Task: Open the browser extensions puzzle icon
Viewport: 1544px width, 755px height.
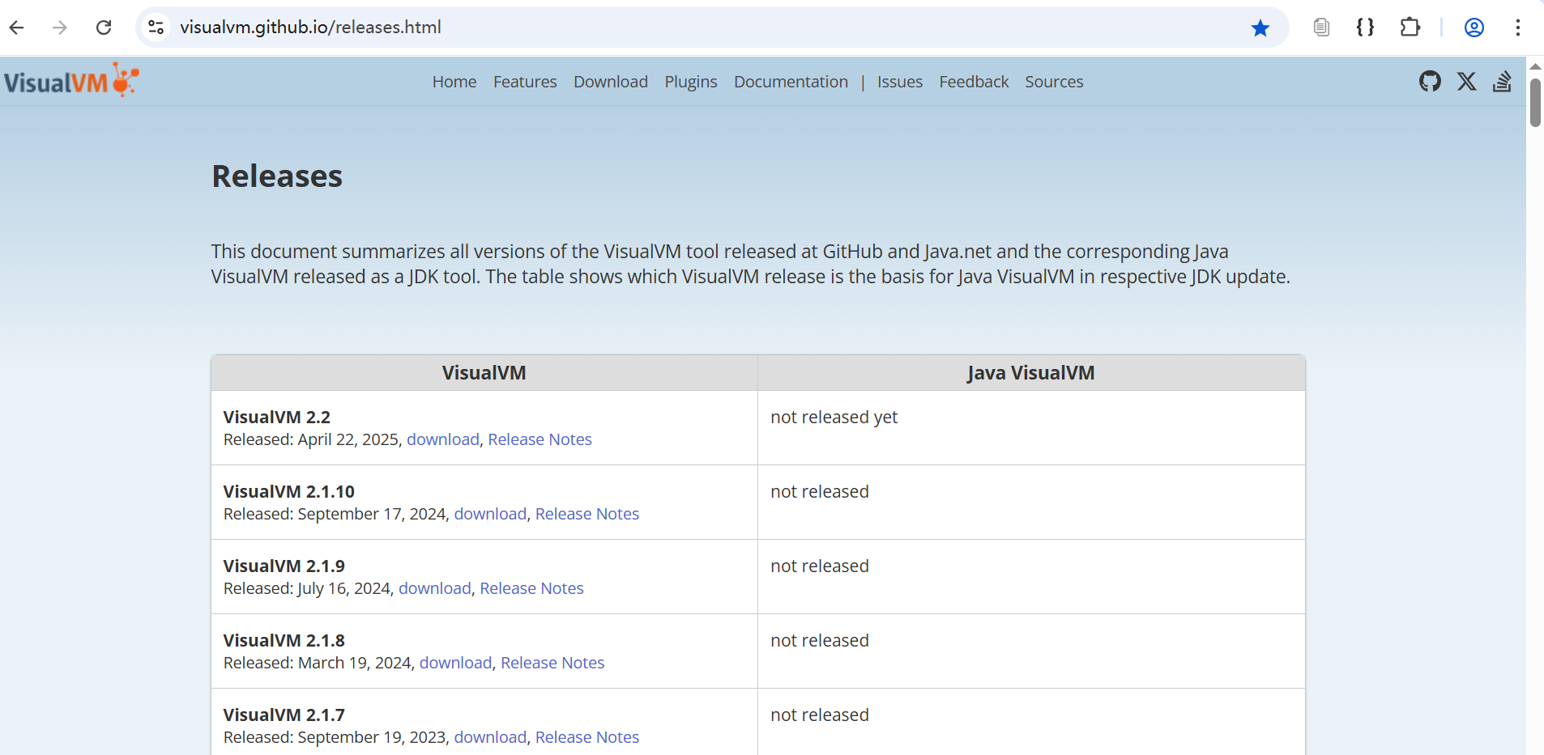Action: click(1410, 27)
